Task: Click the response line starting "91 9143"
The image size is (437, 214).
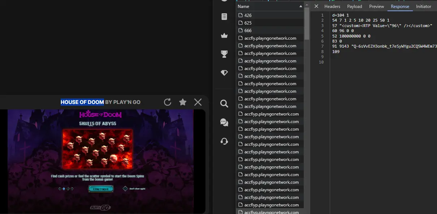Action: [385, 47]
